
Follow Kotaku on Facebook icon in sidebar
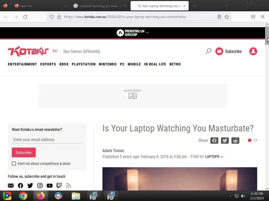point(20,186)
